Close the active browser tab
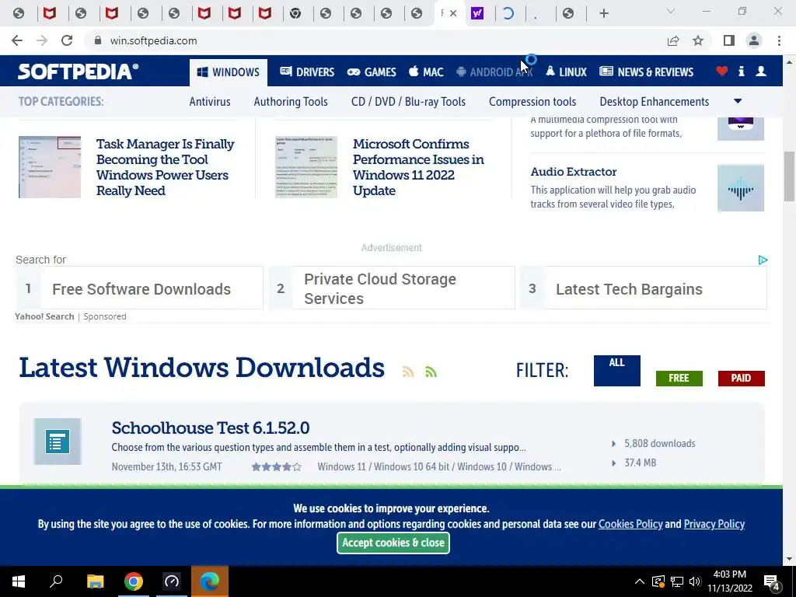The width and height of the screenshot is (796, 597). (453, 13)
